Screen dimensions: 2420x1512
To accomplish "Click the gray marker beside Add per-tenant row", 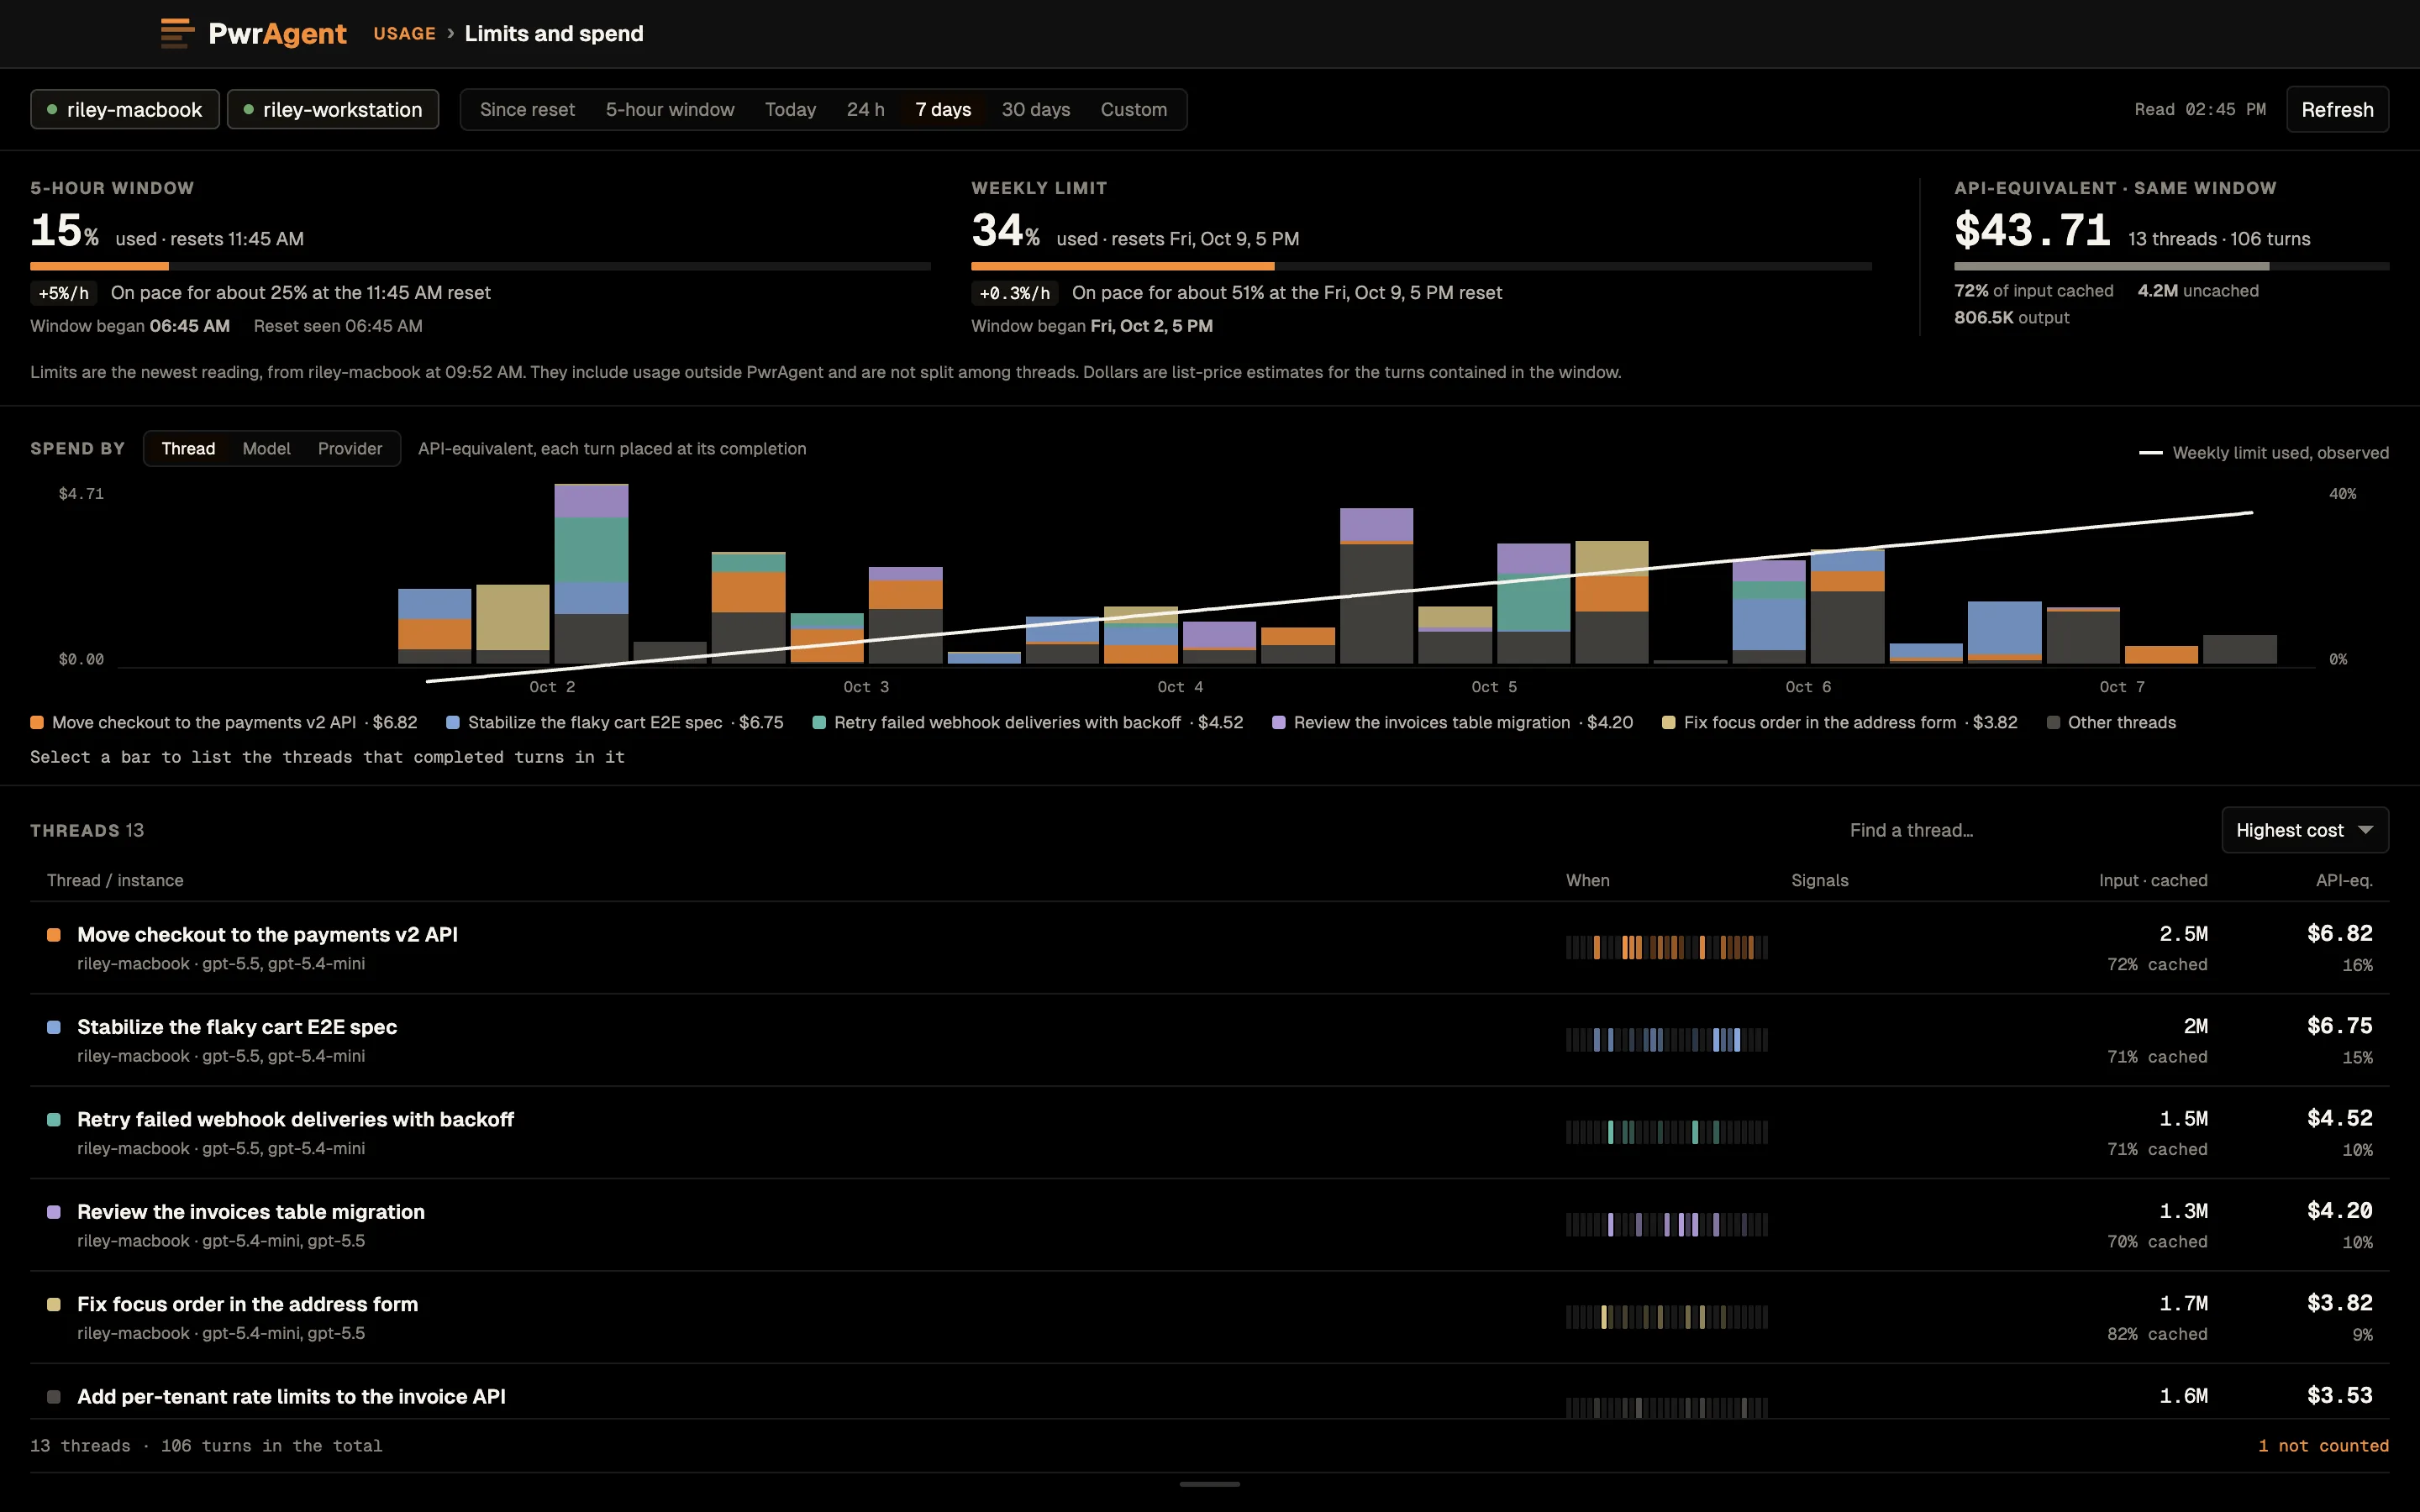I will (54, 1397).
